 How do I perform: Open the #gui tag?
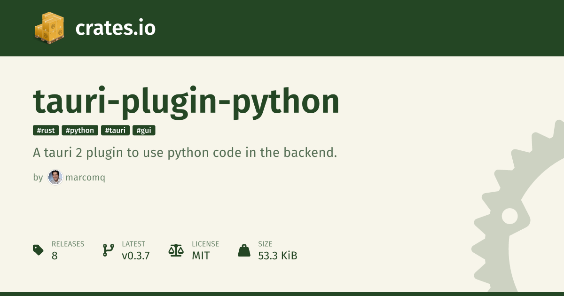(144, 131)
